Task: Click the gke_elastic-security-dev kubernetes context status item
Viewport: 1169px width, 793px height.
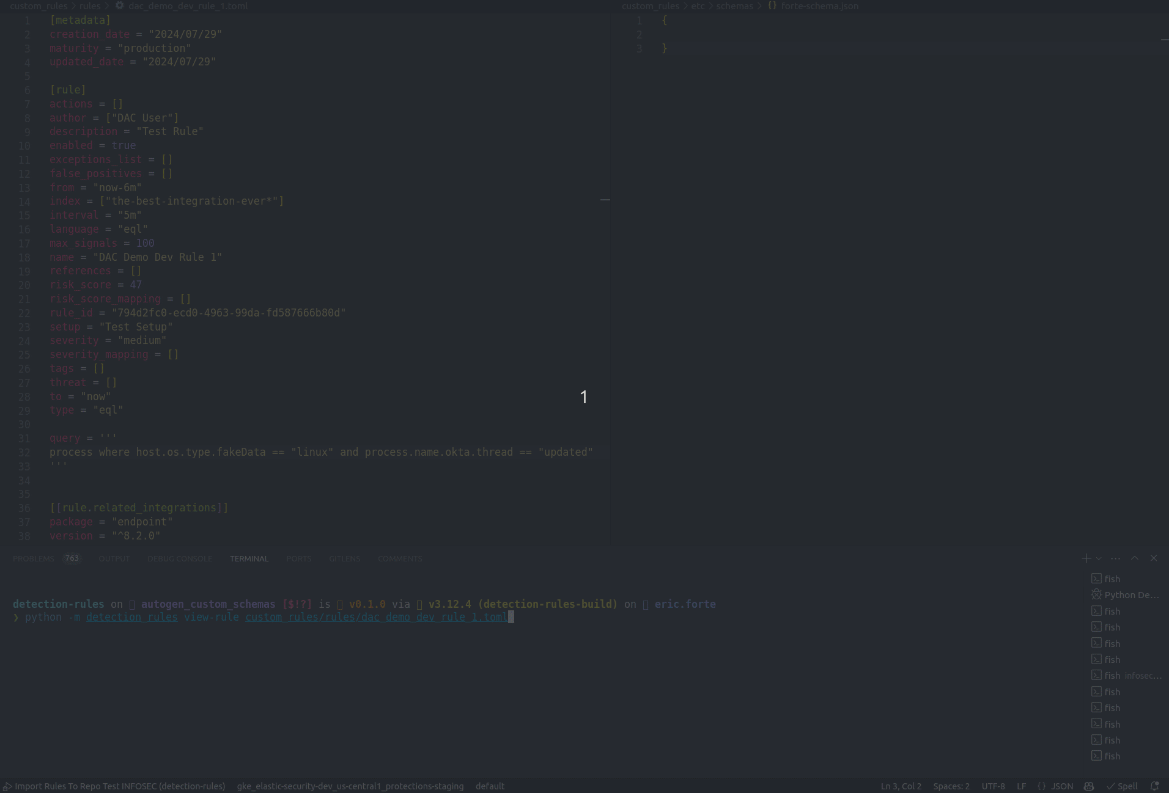Action: pos(350,786)
